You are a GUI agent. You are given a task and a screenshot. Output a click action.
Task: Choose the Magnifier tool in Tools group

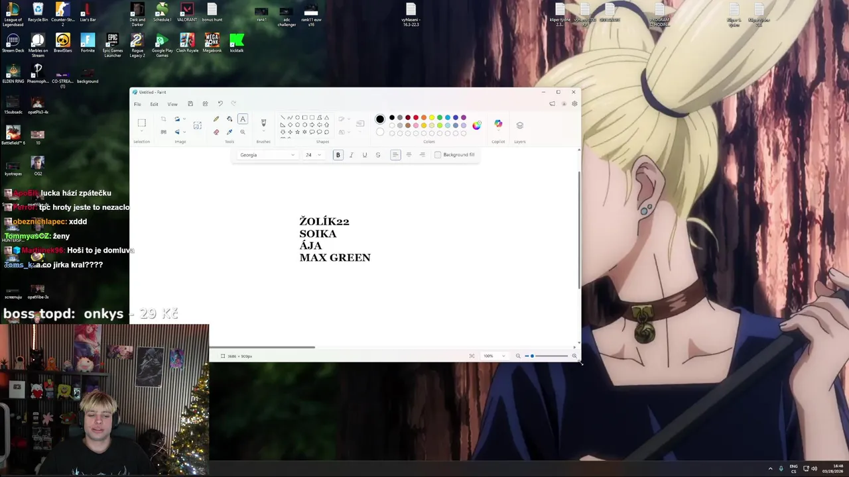pyautogui.click(x=243, y=132)
